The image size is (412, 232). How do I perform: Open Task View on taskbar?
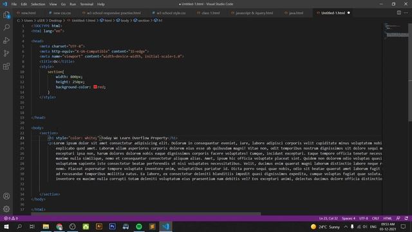pos(32,226)
